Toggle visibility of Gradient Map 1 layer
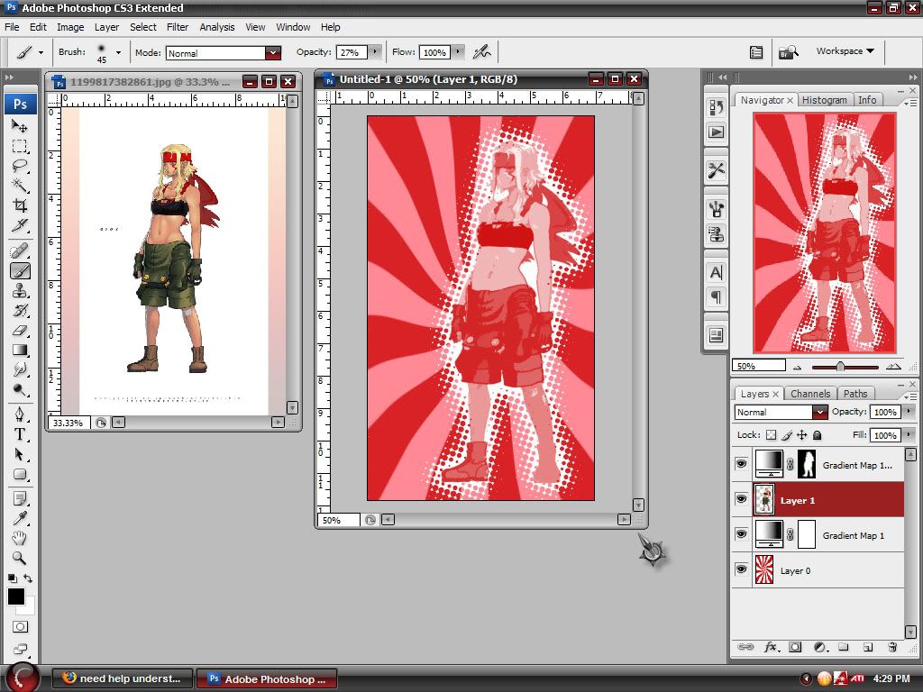The width and height of the screenshot is (923, 692). click(742, 534)
